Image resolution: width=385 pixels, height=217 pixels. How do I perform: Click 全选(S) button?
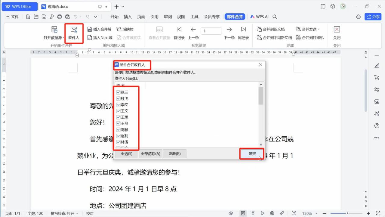(x=126, y=153)
